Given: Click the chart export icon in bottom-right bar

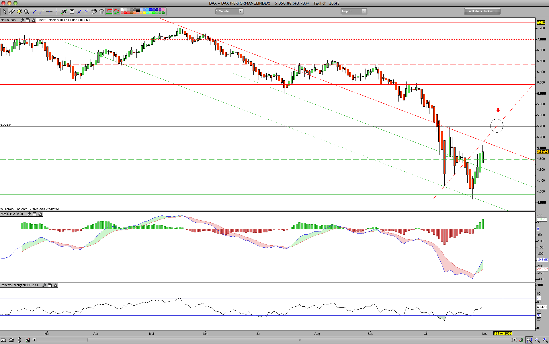Looking at the screenshot, I should click(521, 340).
